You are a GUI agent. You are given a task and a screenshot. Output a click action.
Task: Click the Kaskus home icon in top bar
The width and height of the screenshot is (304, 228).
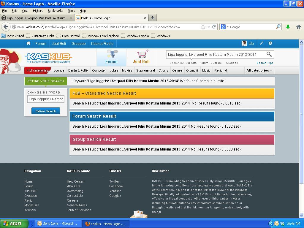click(28, 43)
